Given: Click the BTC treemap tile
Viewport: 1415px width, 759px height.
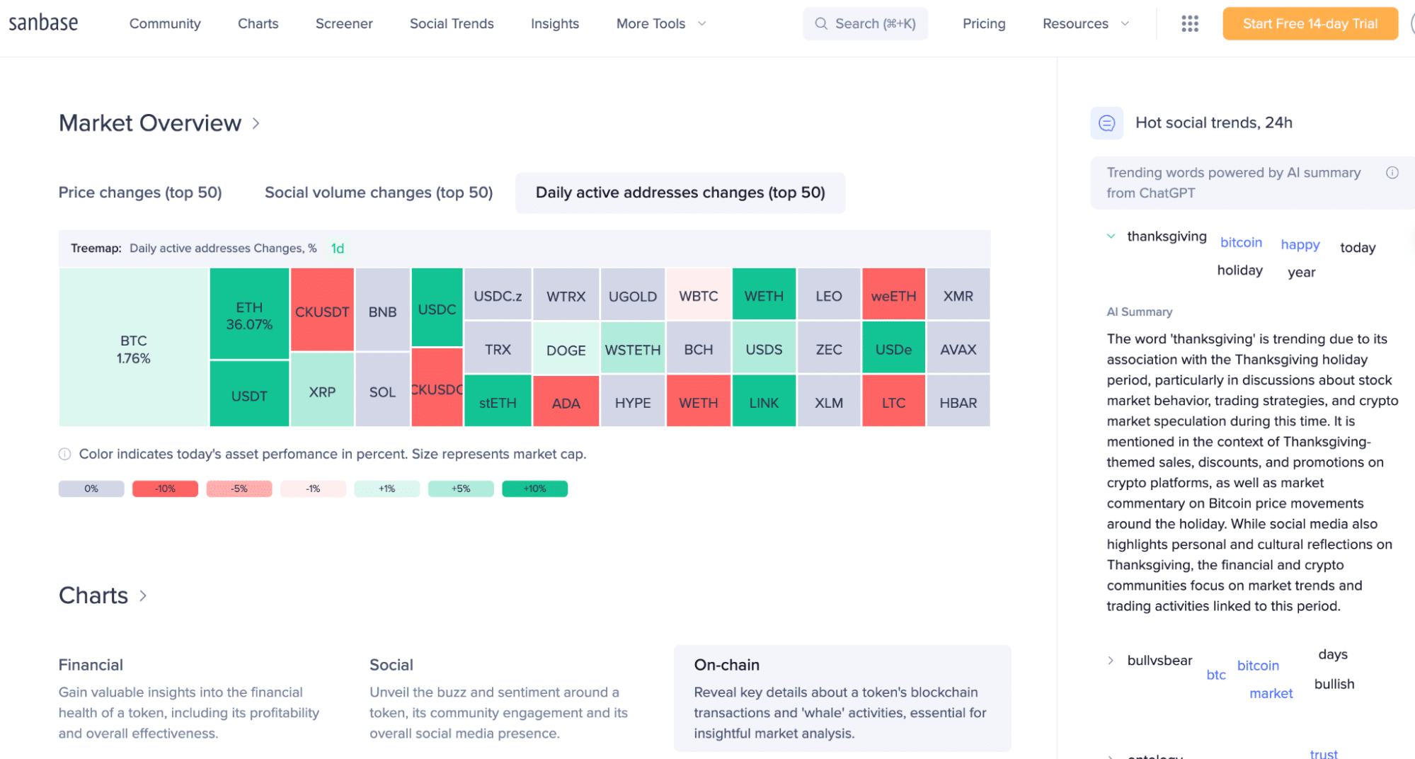Looking at the screenshot, I should (133, 349).
